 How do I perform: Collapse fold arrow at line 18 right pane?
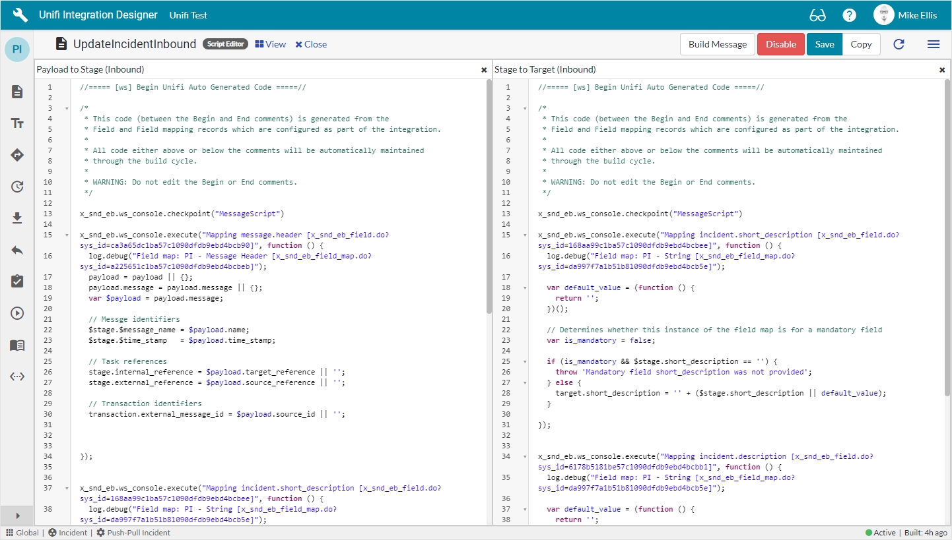pyautogui.click(x=524, y=287)
